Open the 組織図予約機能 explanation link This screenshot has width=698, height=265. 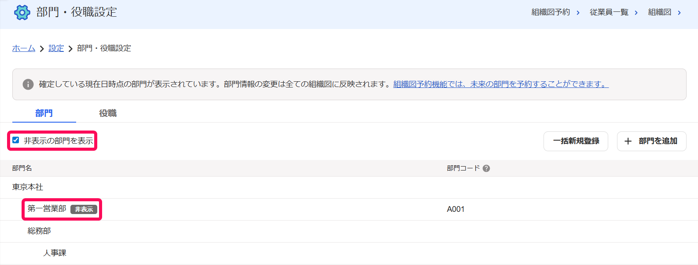pos(501,84)
